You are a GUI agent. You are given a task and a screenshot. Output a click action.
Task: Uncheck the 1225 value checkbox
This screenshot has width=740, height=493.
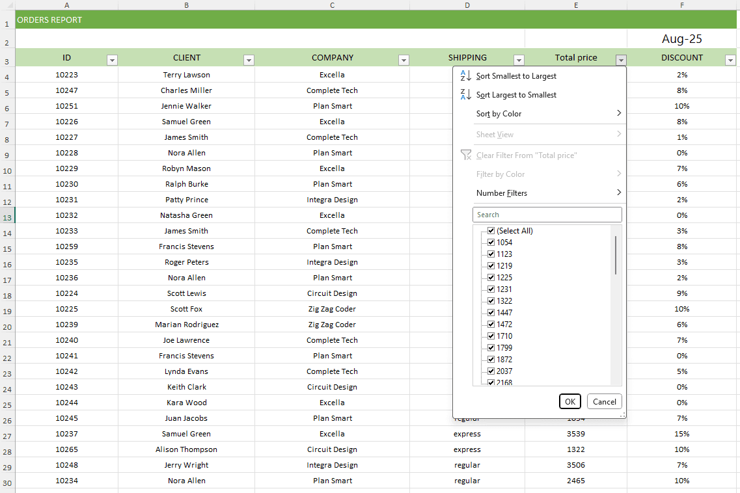coord(491,278)
